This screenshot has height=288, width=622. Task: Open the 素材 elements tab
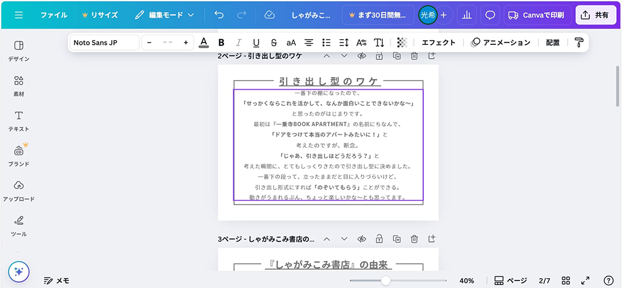tap(18, 85)
